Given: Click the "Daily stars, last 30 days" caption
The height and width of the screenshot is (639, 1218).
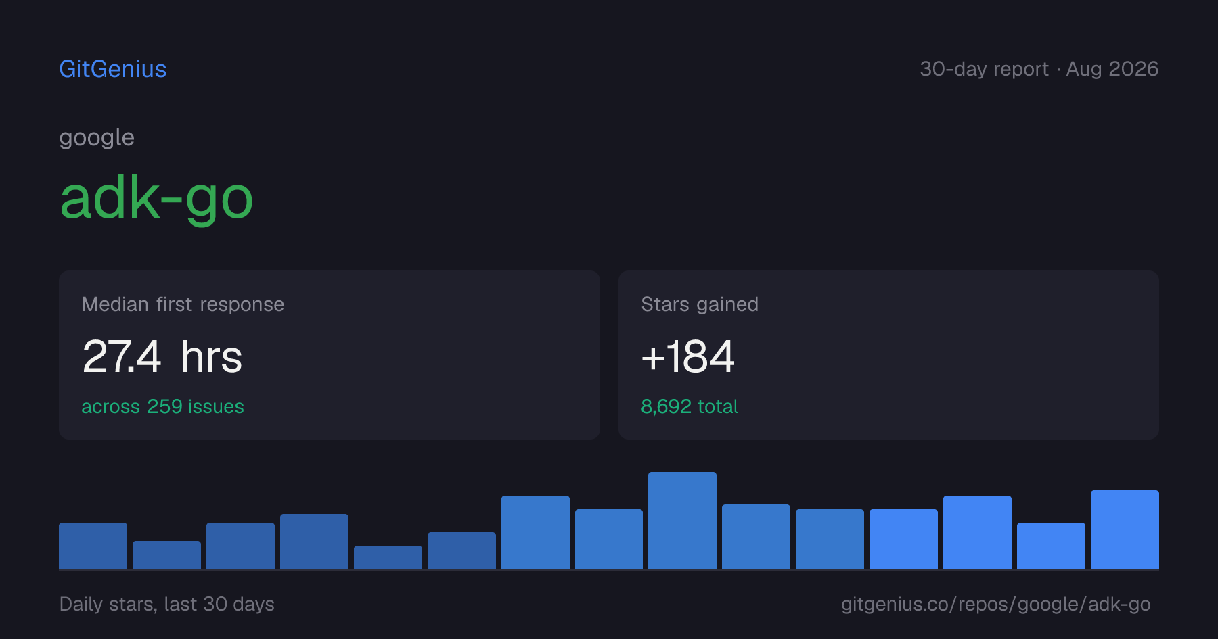Looking at the screenshot, I should pyautogui.click(x=167, y=604).
